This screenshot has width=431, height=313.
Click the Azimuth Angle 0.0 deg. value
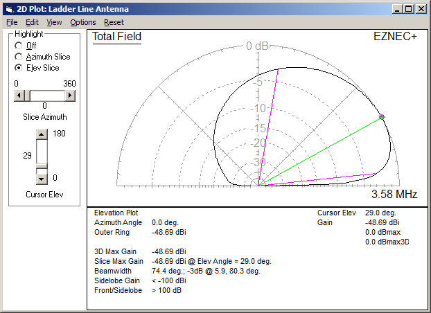[x=165, y=222]
